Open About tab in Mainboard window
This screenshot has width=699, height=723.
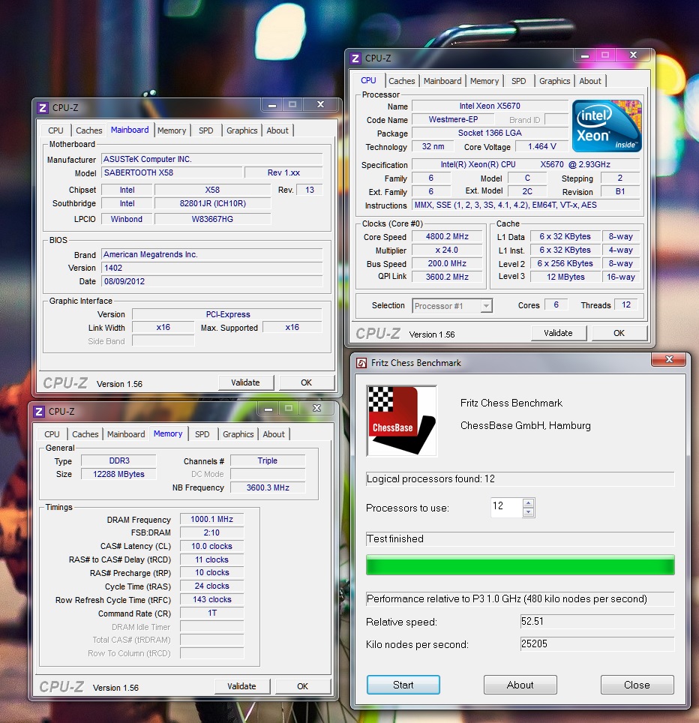click(277, 130)
